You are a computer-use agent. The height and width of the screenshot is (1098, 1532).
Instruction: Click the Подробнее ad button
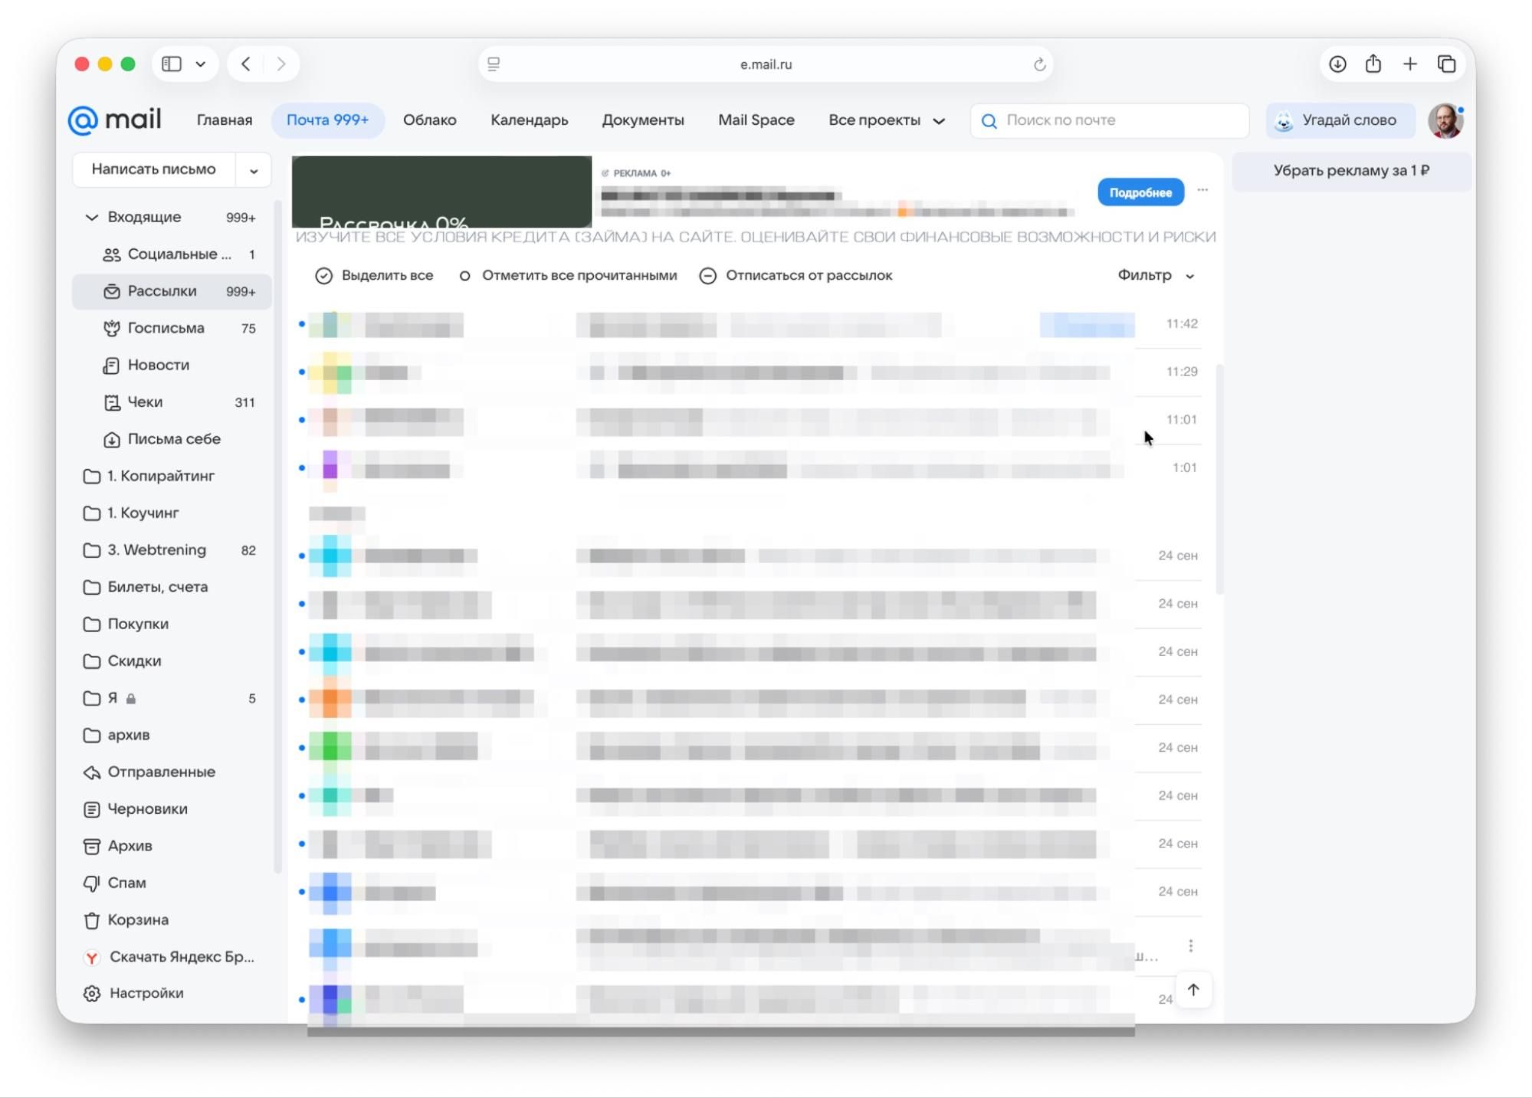(1140, 192)
